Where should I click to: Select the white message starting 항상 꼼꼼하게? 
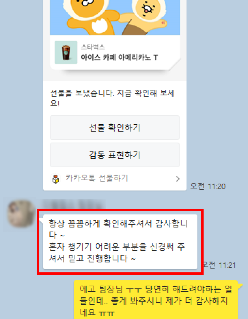point(120,242)
